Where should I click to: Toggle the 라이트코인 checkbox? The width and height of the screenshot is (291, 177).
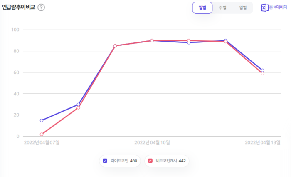click(105, 161)
